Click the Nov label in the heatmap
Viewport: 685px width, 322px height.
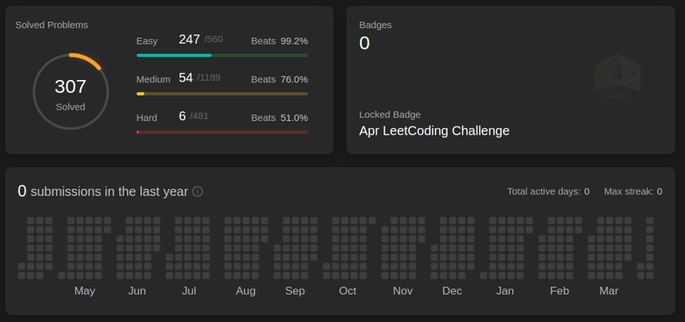click(403, 291)
